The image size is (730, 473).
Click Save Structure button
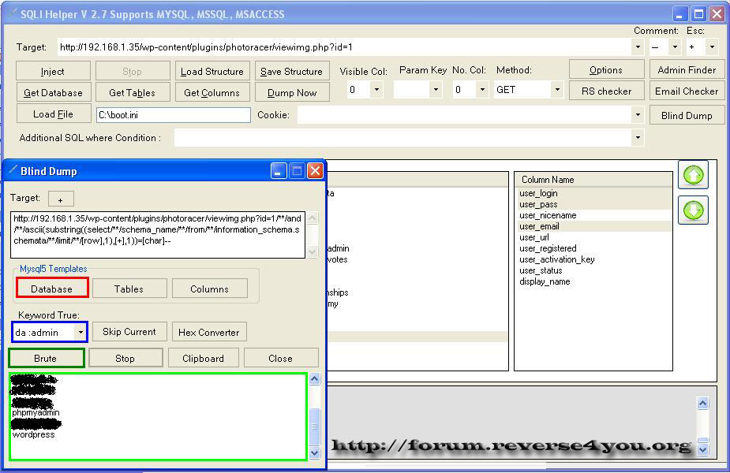292,72
